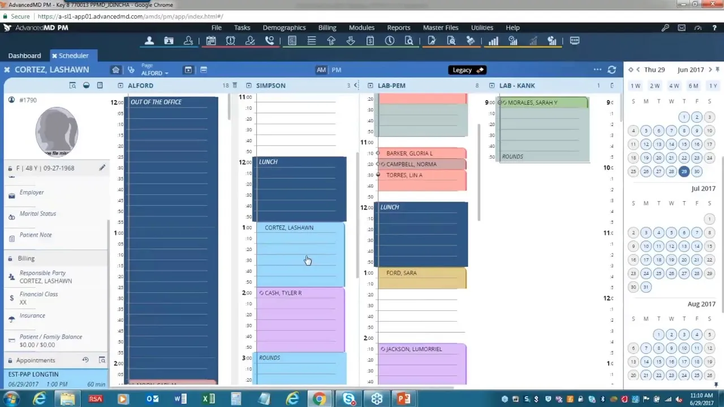Click the help question mark icon at top right
The image size is (724, 407).
coord(714,27)
